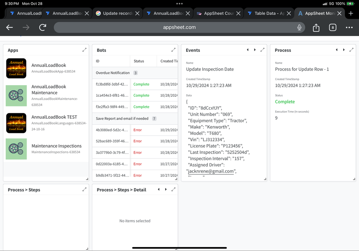The image size is (359, 251).
Task: Go to next record in Process panel
Action: (344, 50)
